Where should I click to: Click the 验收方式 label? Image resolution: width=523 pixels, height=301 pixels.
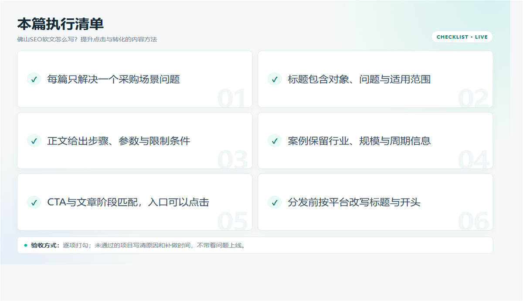click(x=45, y=245)
